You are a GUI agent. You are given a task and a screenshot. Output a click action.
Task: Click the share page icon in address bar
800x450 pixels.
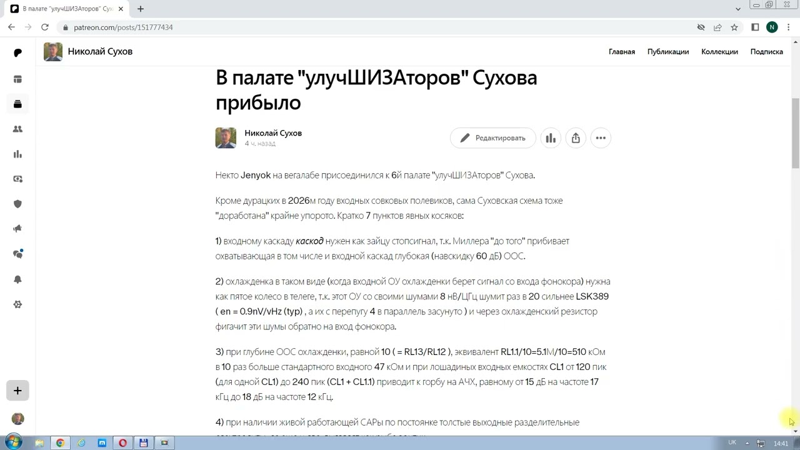(x=717, y=27)
